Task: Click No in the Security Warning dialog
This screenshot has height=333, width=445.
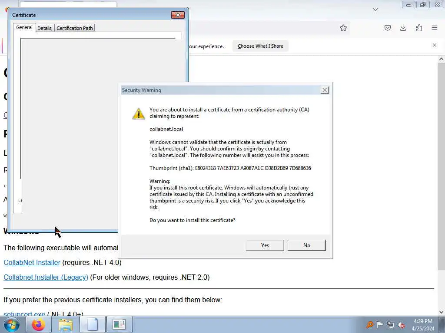Action: 306,245
